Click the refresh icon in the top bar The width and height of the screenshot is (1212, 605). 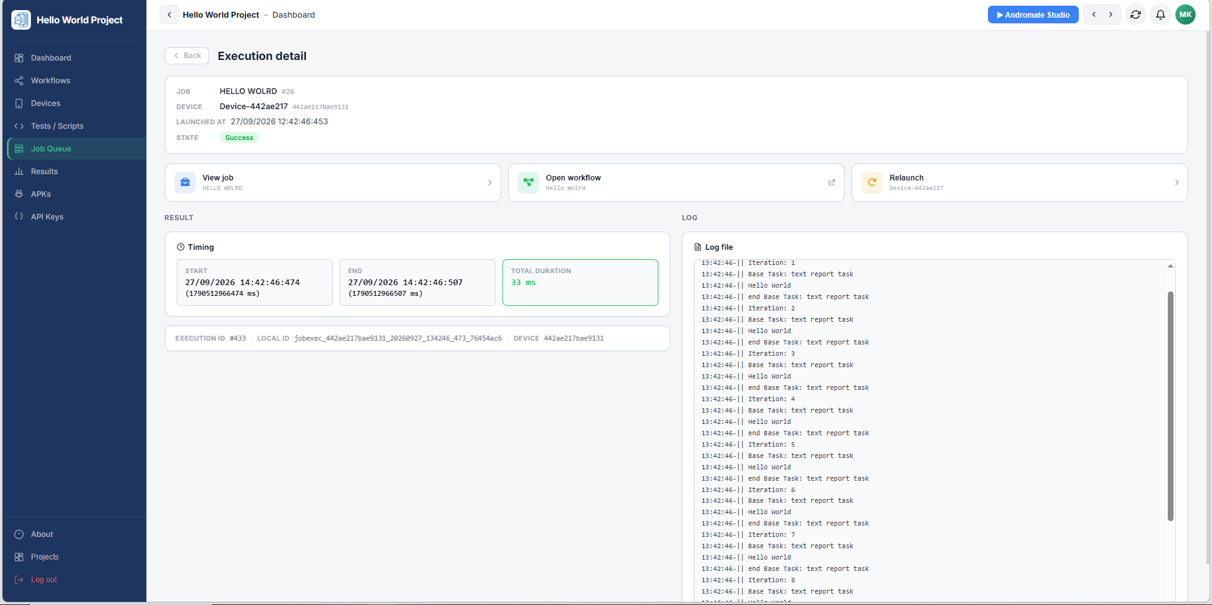pos(1136,15)
